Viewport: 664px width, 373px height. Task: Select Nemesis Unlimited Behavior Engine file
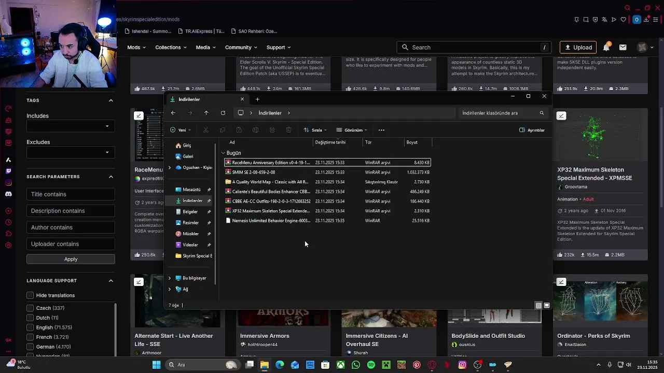coord(327,221)
